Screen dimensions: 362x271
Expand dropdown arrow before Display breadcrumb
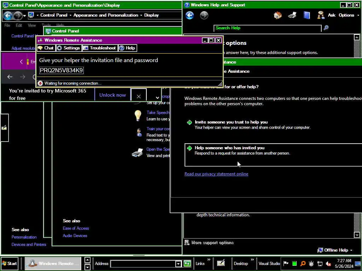coord(141,16)
